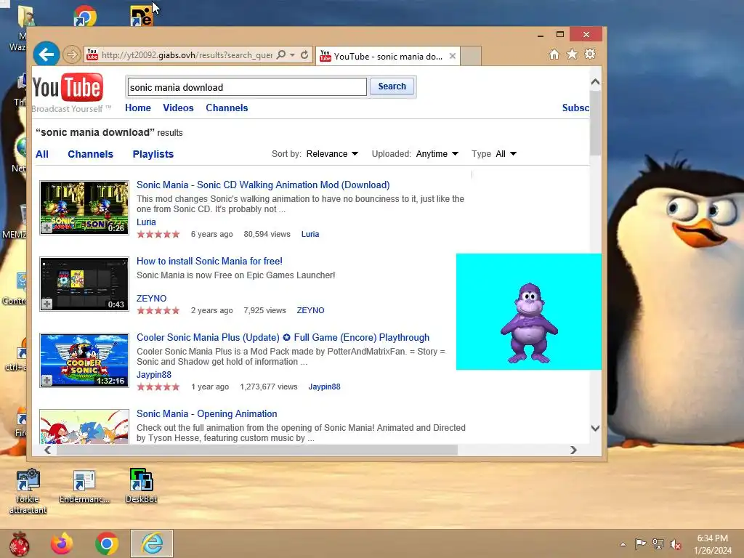Focus the YouTube search text box
The image size is (744, 558).
[x=247, y=87]
